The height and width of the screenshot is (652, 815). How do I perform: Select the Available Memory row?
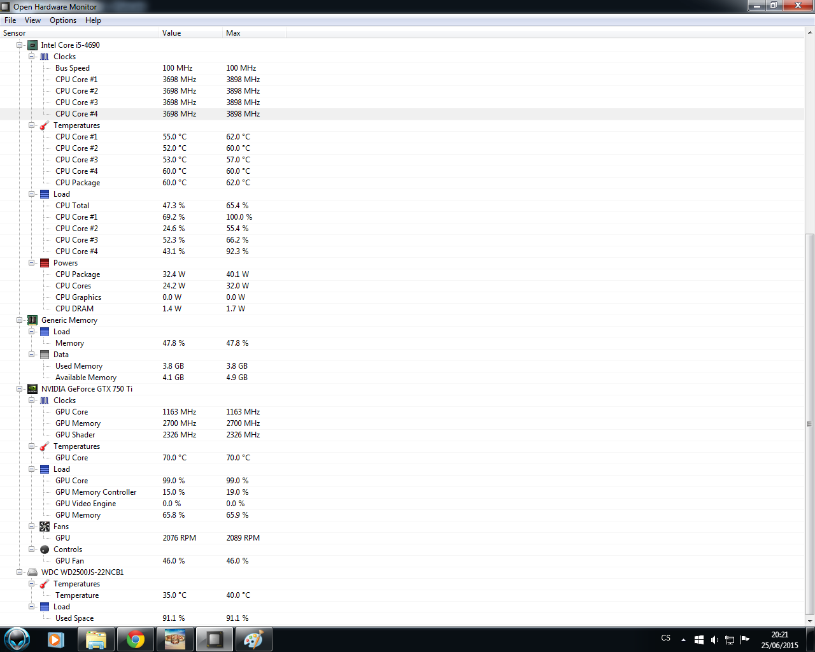click(402, 378)
